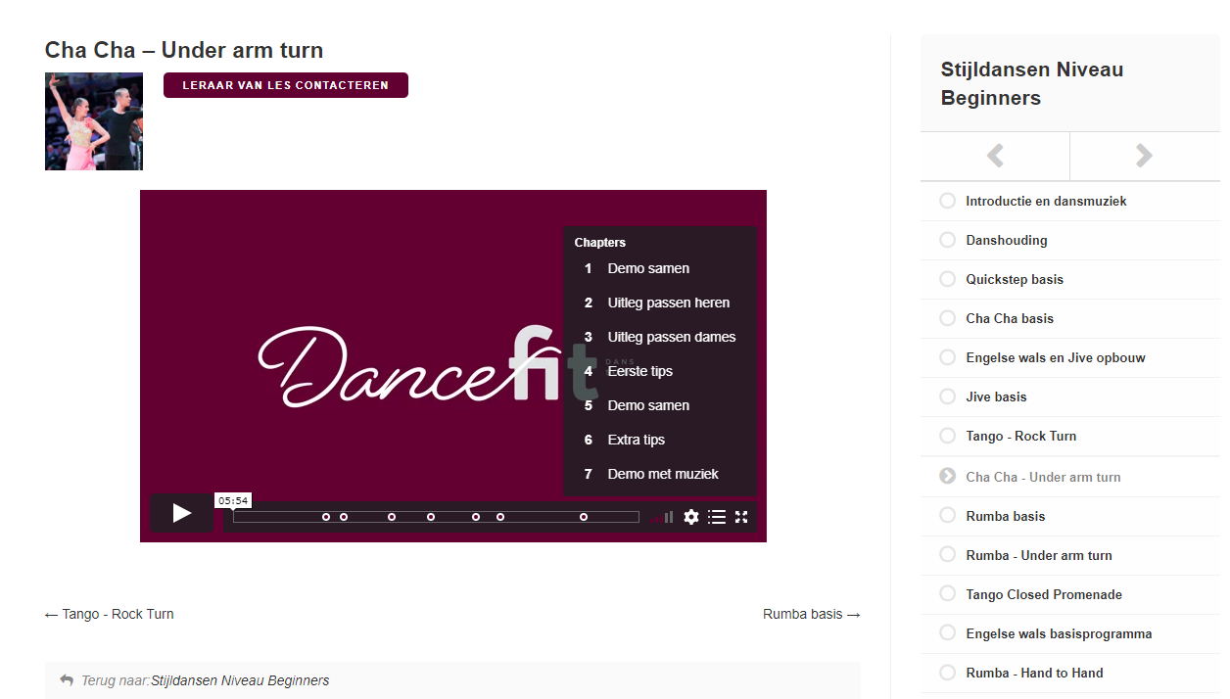Open lesson Introductie en dansmuziek
This screenshot has width=1230, height=699.
click(x=1046, y=201)
